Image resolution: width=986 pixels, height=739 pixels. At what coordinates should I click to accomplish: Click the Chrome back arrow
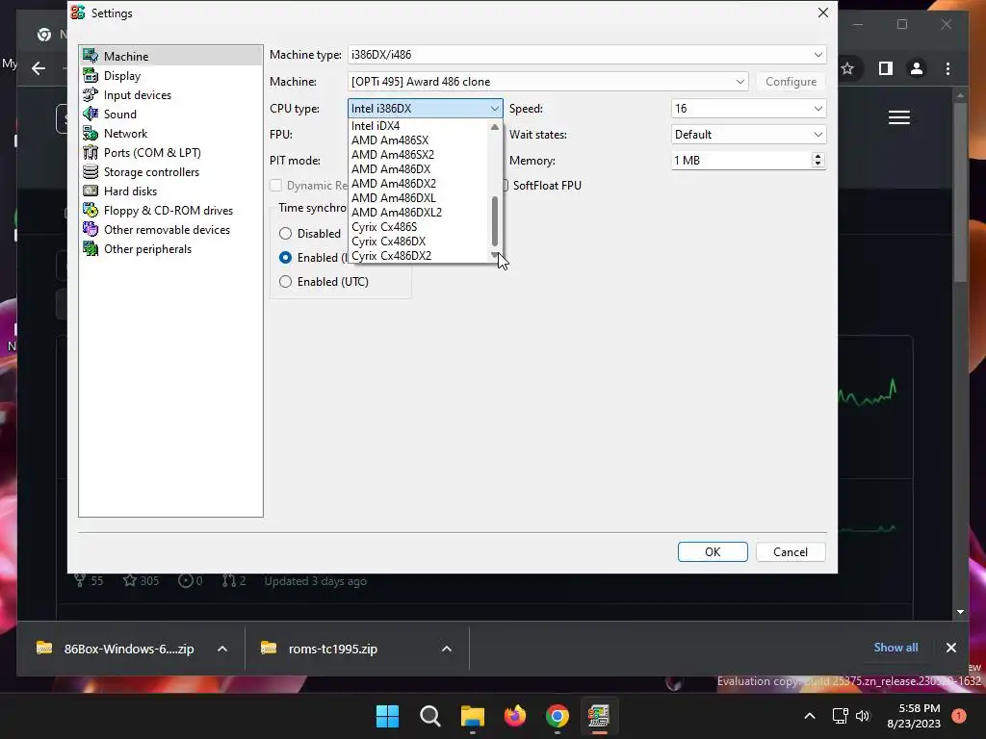tap(39, 68)
